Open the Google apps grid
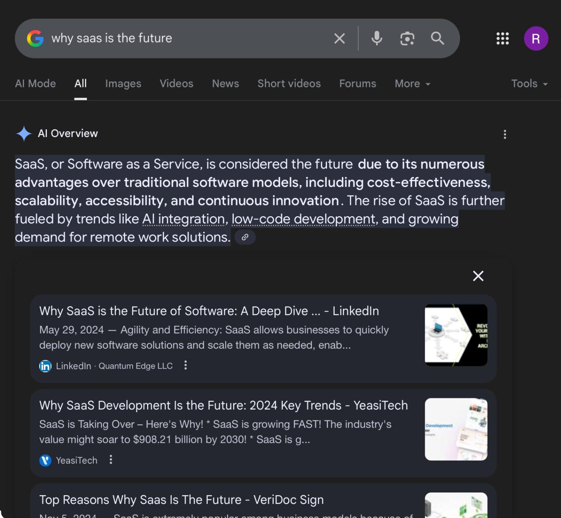 click(502, 38)
